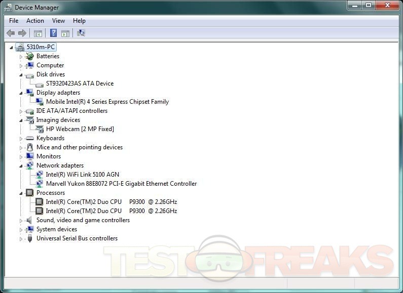Image resolution: width=403 pixels, height=293 pixels.
Task: Expand Sound, video and game controllers node
Action: [x=21, y=221]
